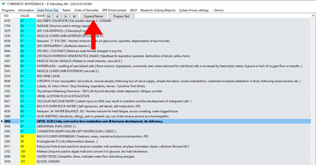
Task: Open the --Device menu
Action: pos(218,10)
